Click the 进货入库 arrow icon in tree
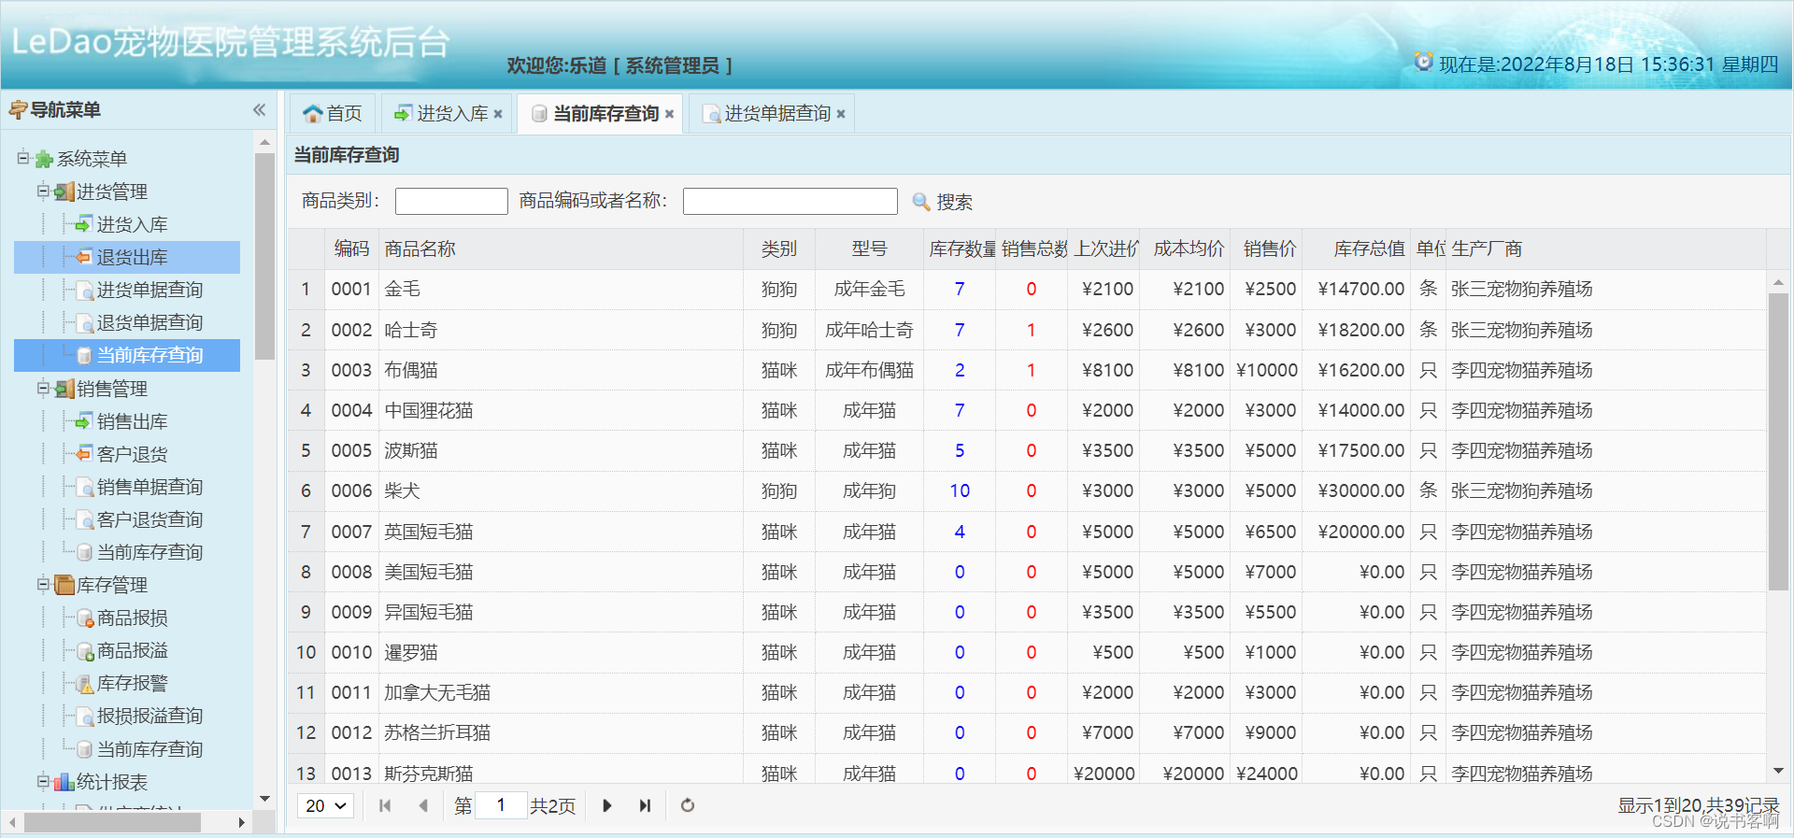The height and width of the screenshot is (838, 1794). coord(84,224)
